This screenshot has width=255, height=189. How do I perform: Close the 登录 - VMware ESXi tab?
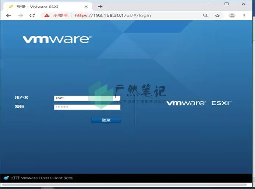86,7
